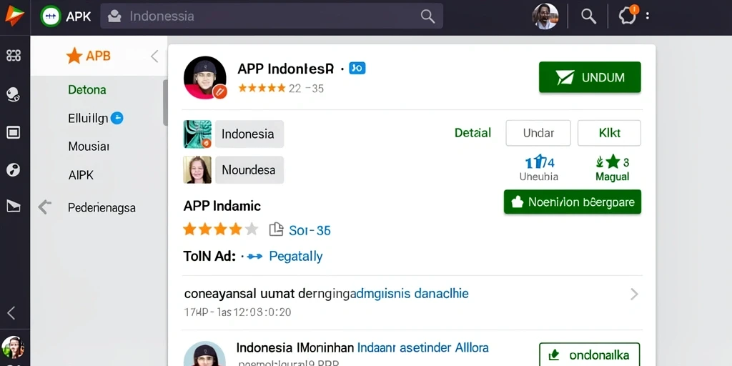Collapse panel with chevron next to APB
Screen dimensions: 732x366
(154, 56)
